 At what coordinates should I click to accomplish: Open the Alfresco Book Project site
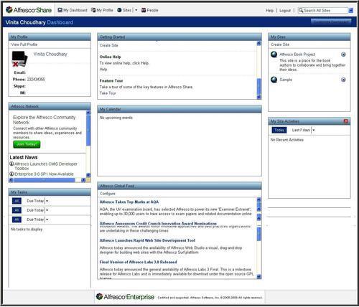pos(297,55)
